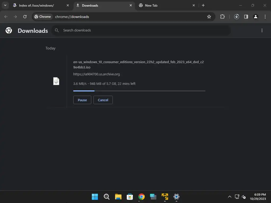
Task: Click the Chrome site info chip
Action: (43, 17)
